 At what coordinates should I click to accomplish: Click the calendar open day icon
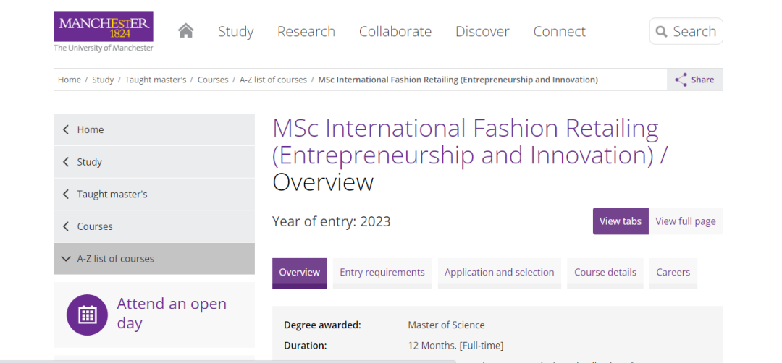[87, 315]
